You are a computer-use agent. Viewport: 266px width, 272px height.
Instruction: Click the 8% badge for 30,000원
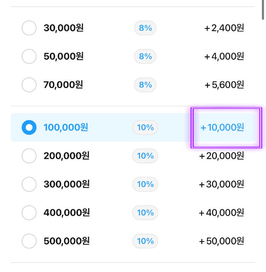coord(145,28)
